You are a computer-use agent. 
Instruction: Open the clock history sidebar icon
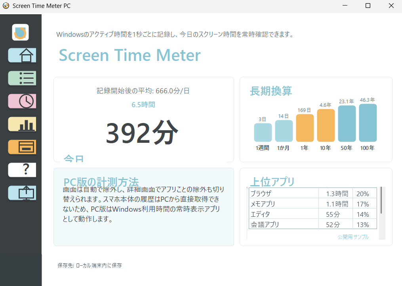tap(22, 101)
